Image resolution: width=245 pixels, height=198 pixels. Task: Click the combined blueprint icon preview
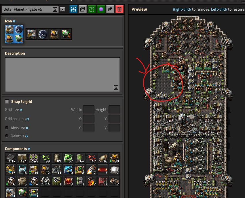pyautogui.click(x=14, y=34)
